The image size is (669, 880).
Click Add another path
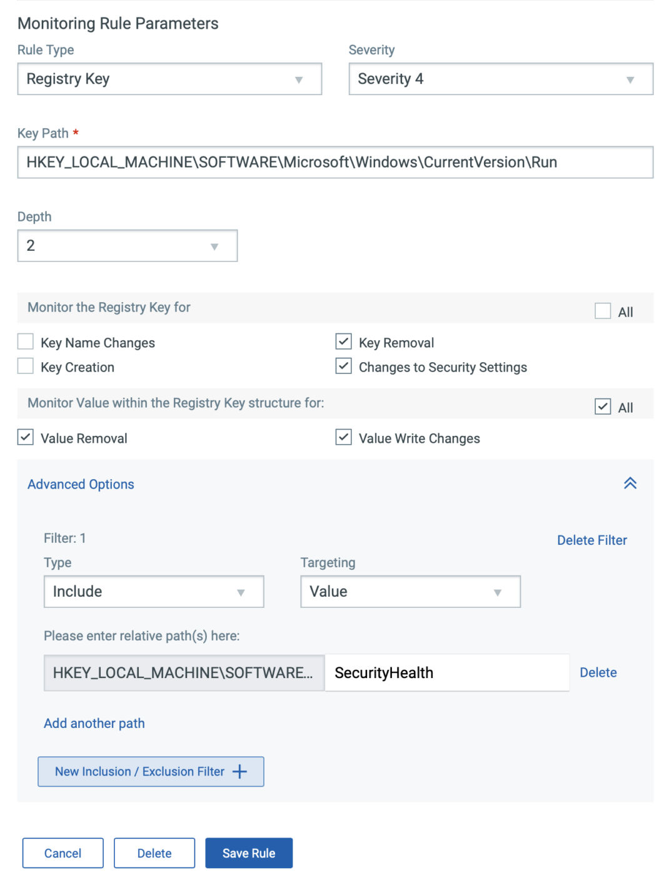coord(94,723)
